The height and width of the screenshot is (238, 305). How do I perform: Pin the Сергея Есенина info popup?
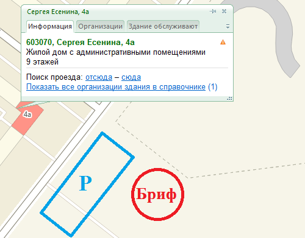[213, 12]
